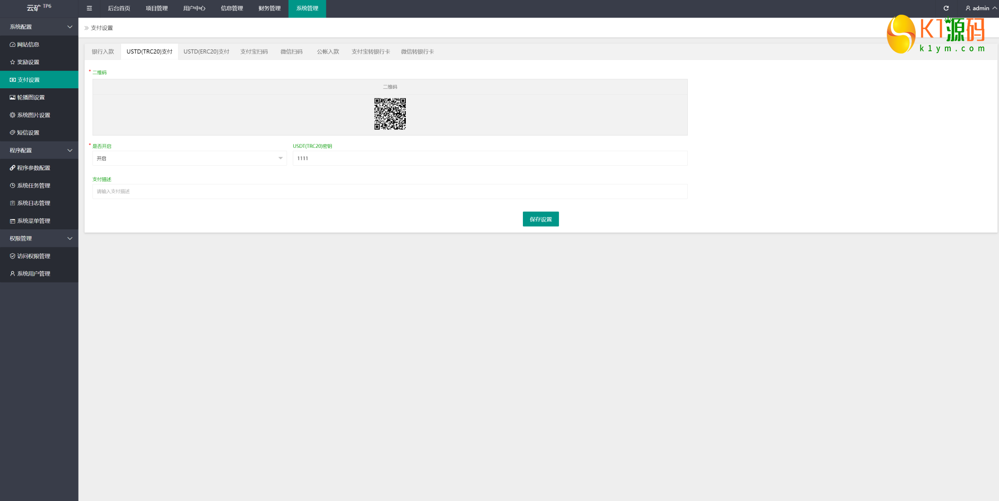Screen dimensions: 999x501
Task: Open 轮播图设置 via its image icon
Action: 13,97
